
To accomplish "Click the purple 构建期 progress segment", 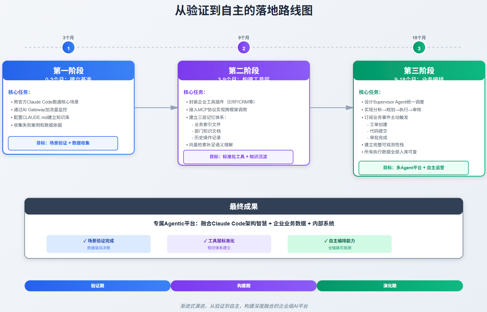I will point(243,286).
